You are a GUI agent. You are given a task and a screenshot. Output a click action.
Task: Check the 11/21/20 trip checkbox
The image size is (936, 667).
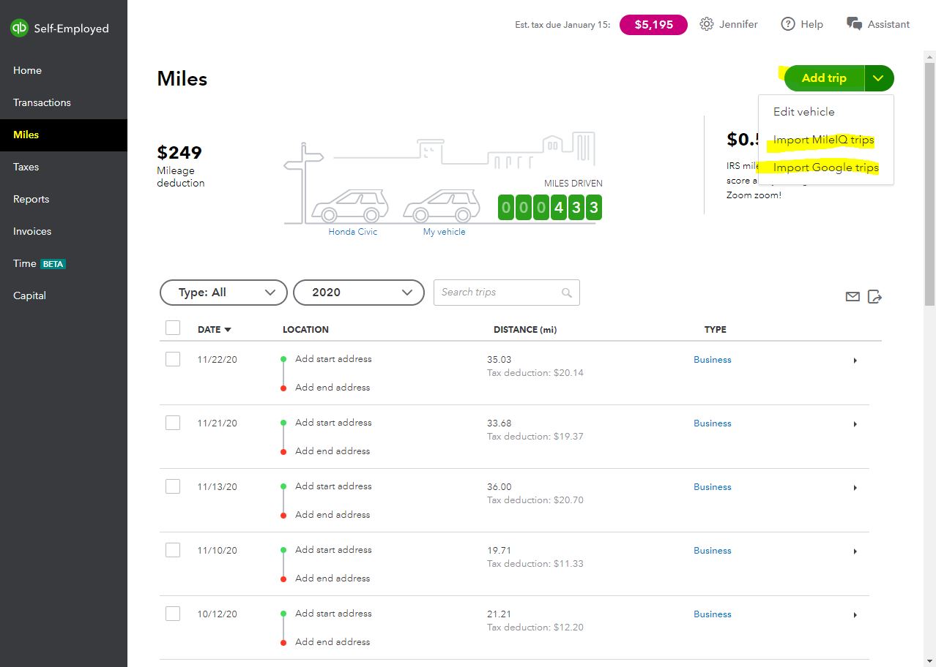(x=173, y=423)
